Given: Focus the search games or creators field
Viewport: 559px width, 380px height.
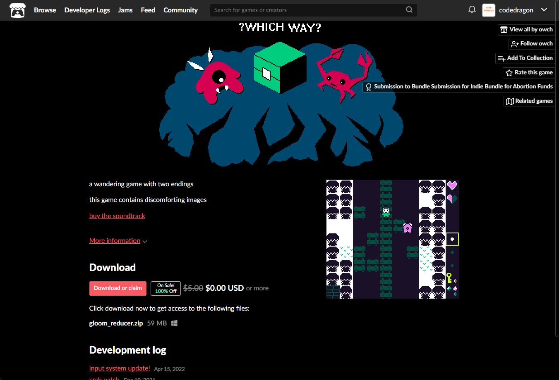Looking at the screenshot, I should [x=314, y=10].
